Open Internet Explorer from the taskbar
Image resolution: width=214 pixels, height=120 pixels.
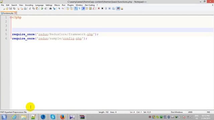[x=14, y=117]
